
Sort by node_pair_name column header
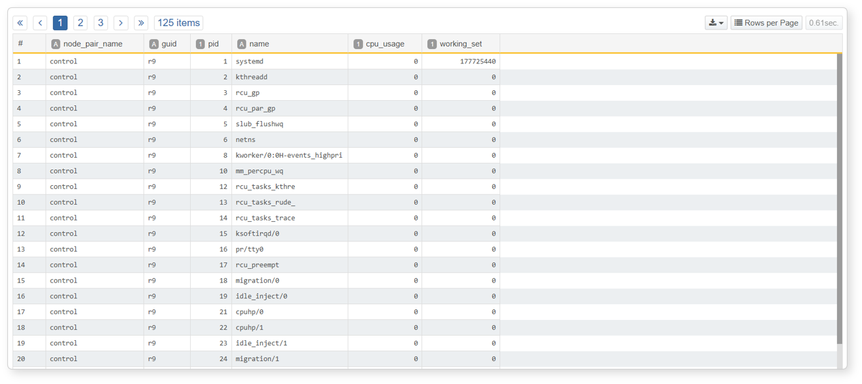[x=92, y=44]
